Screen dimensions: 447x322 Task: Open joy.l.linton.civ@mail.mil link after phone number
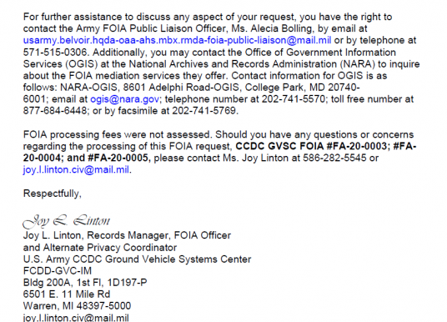tap(76, 170)
